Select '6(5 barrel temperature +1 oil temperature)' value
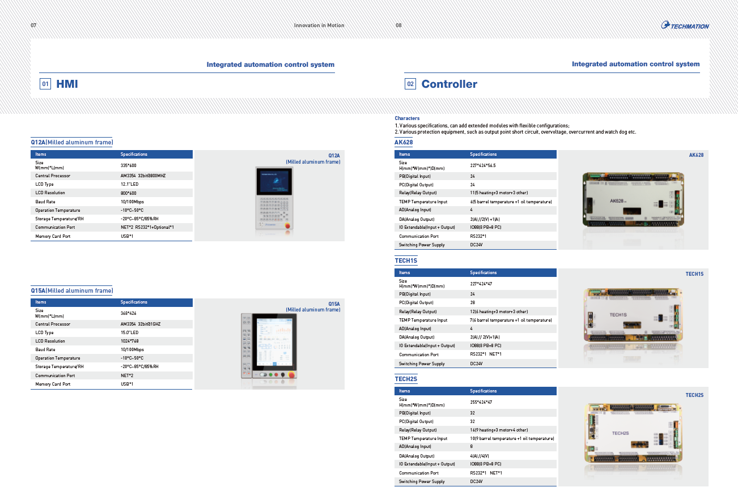Image resolution: width=738 pixels, height=504 pixels. click(x=511, y=202)
